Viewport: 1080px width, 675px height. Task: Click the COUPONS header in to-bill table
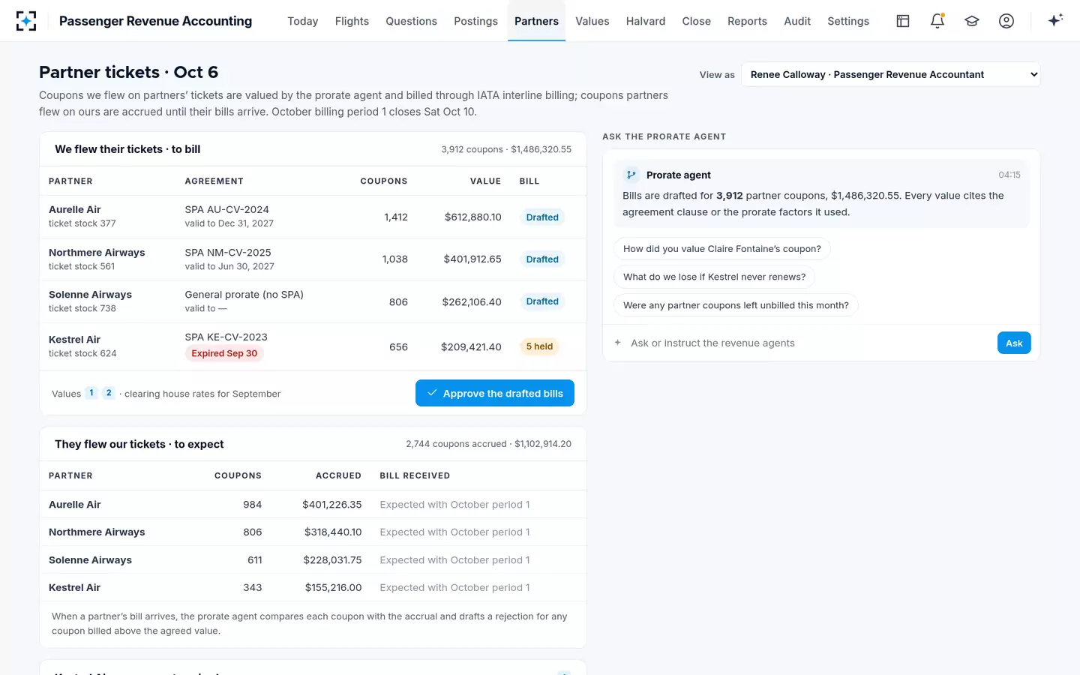pos(384,181)
